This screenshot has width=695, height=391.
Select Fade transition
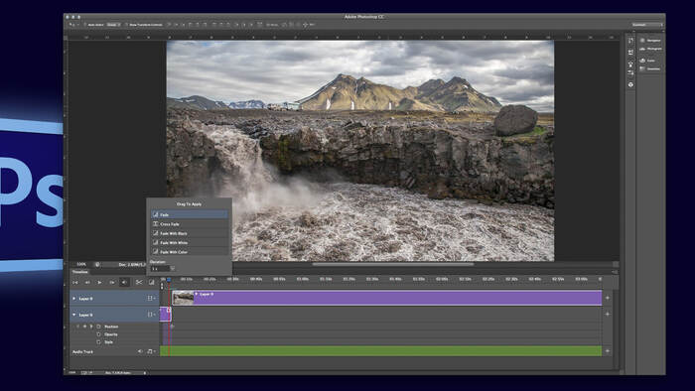coord(190,214)
